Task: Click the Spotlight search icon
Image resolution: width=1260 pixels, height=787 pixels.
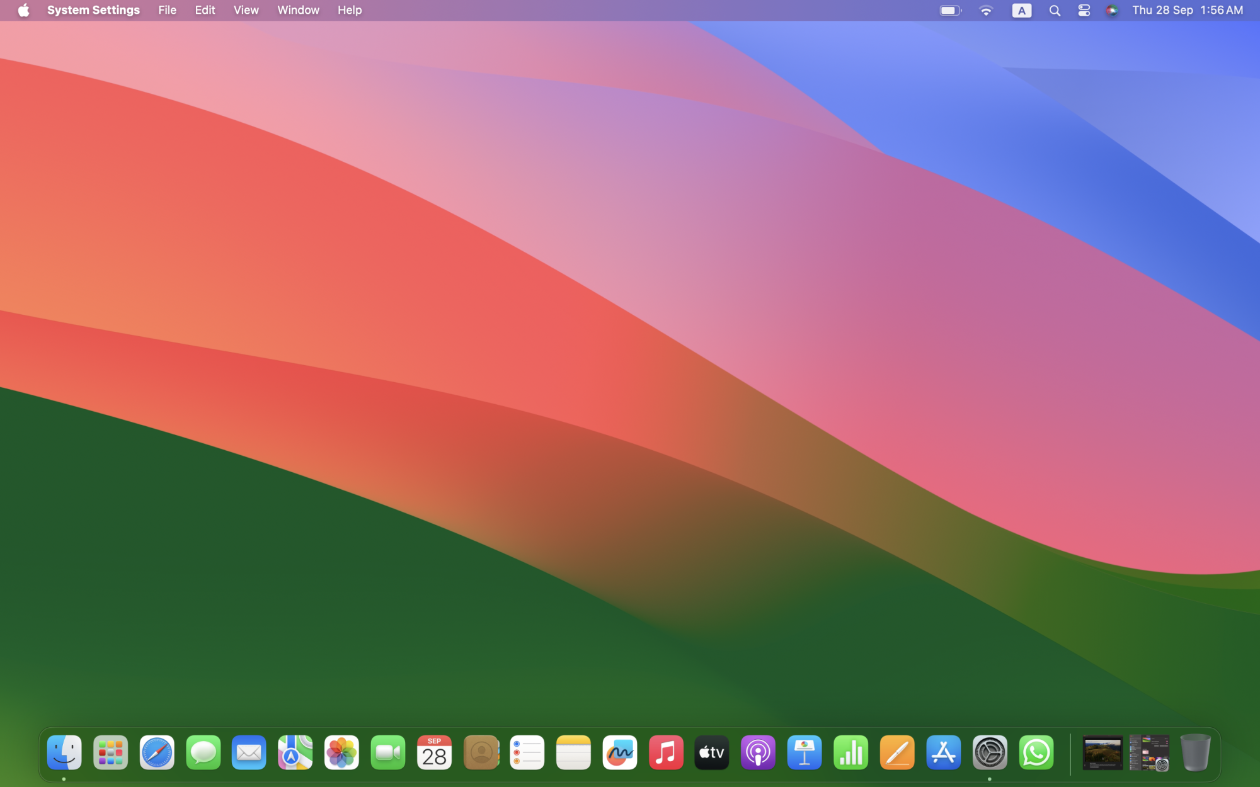Action: pos(1055,10)
